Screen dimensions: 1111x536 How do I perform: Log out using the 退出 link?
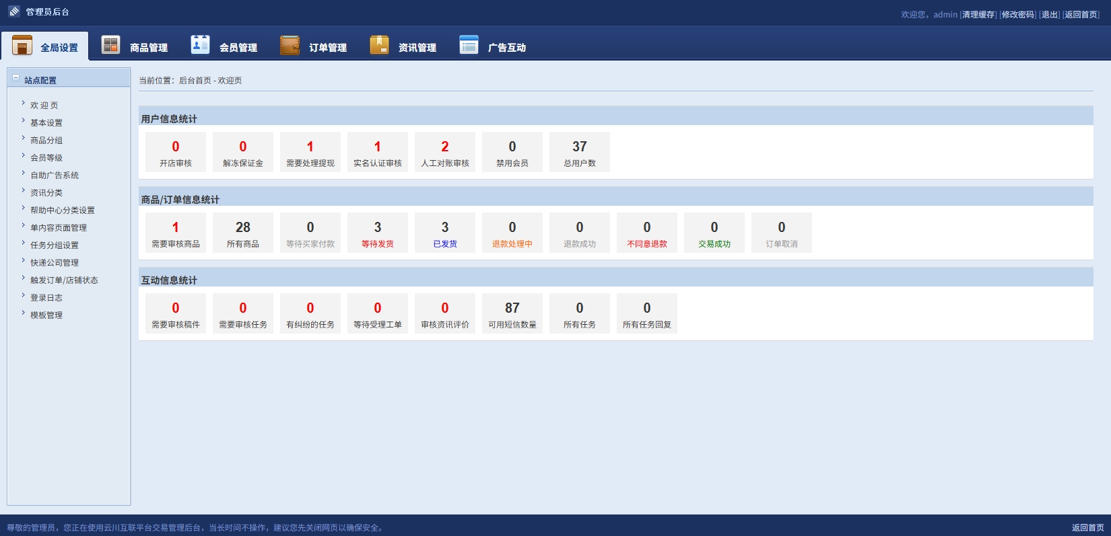[x=1050, y=15]
